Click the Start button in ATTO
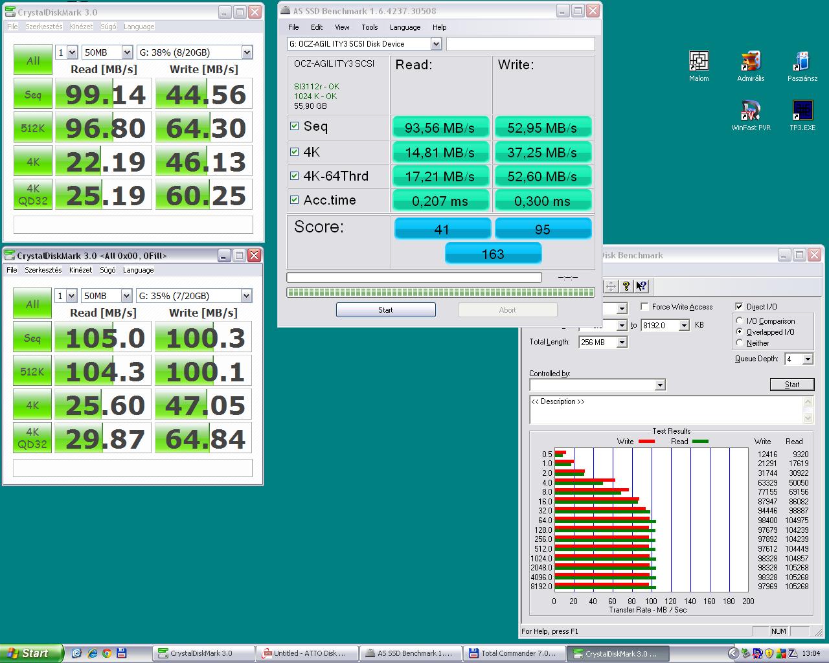 (791, 385)
